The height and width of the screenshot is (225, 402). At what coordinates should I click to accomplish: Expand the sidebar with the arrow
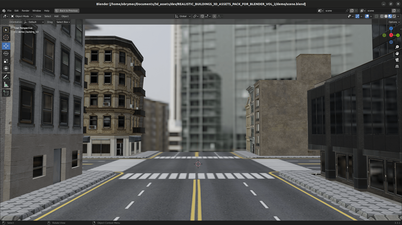pyautogui.click(x=401, y=29)
